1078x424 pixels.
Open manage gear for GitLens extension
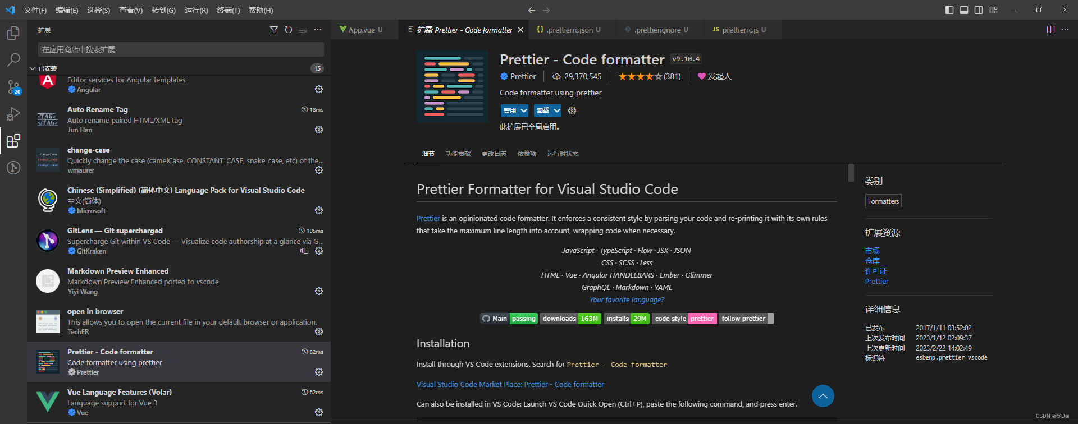[x=319, y=251]
